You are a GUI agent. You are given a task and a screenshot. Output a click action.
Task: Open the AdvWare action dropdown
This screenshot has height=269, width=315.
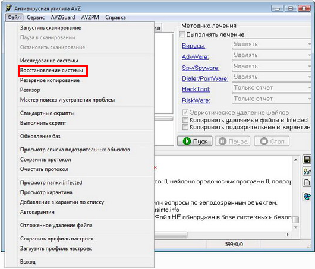pyautogui.click(x=272, y=55)
